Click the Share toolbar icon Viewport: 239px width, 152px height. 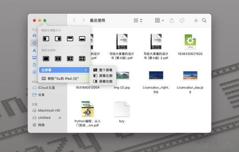(172, 20)
